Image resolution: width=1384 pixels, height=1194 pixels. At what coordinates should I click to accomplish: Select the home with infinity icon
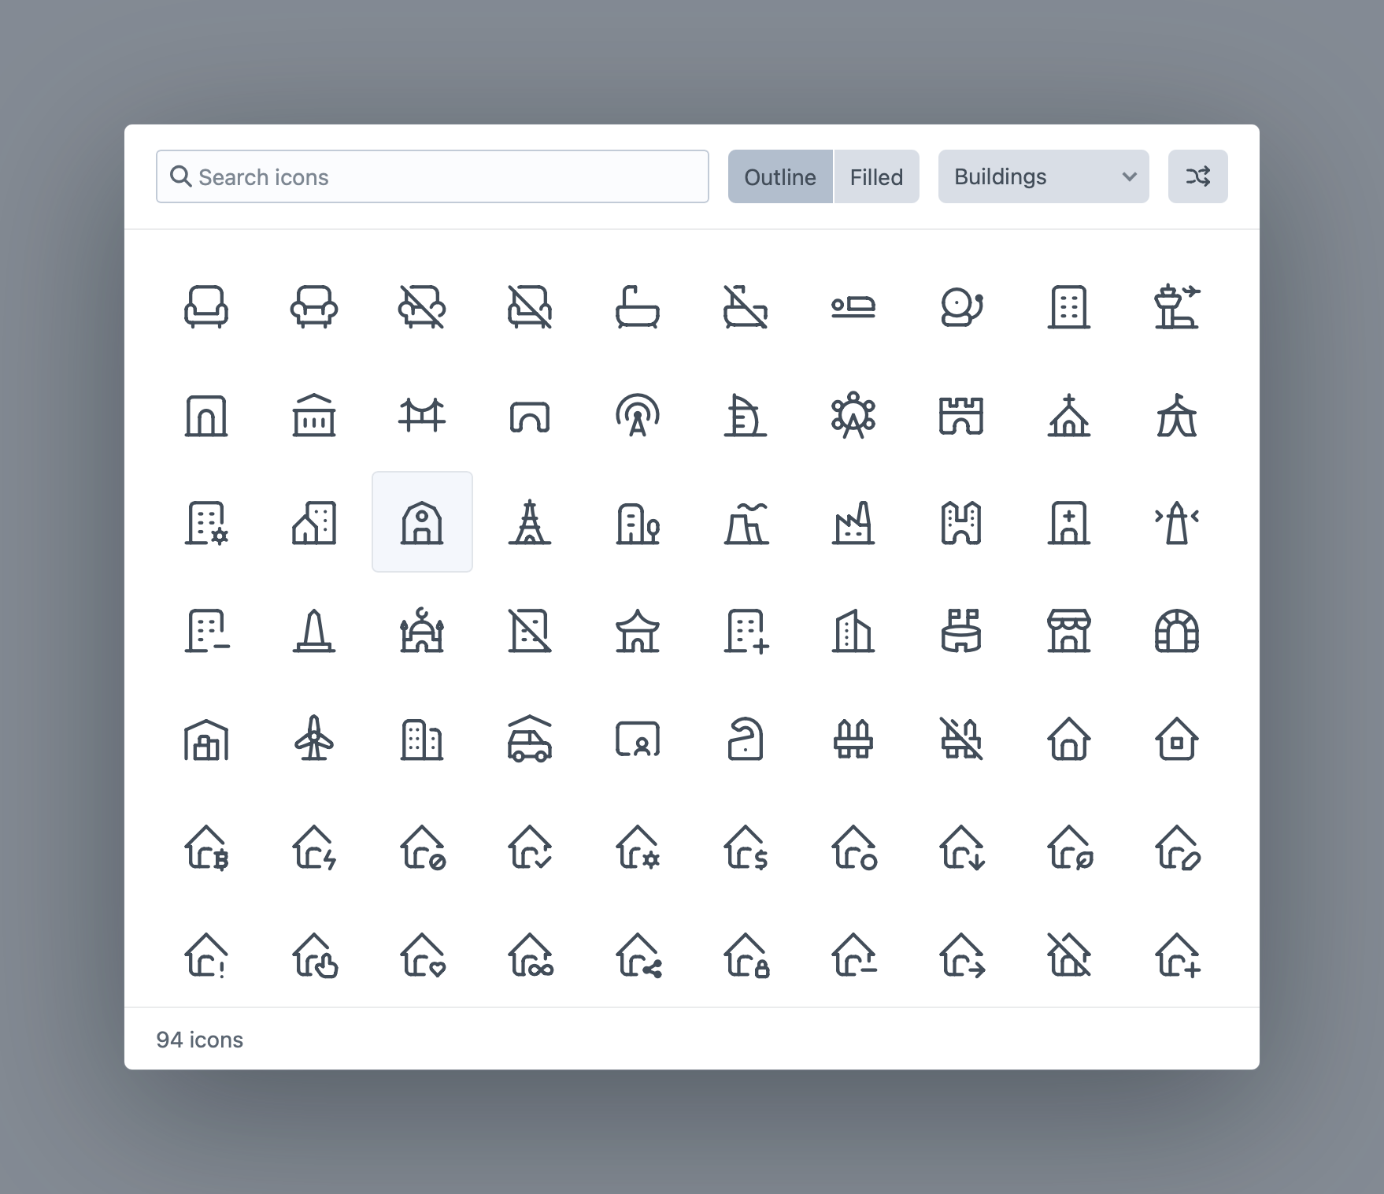[x=530, y=955]
